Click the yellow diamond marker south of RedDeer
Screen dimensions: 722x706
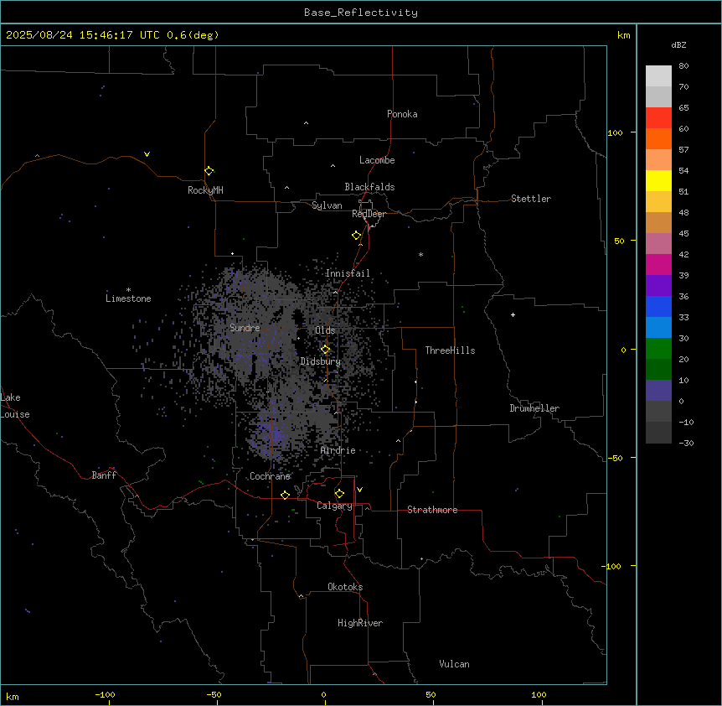pyautogui.click(x=357, y=236)
